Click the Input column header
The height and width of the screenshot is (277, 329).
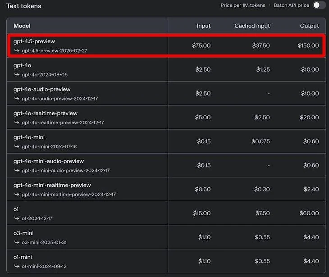coord(204,26)
